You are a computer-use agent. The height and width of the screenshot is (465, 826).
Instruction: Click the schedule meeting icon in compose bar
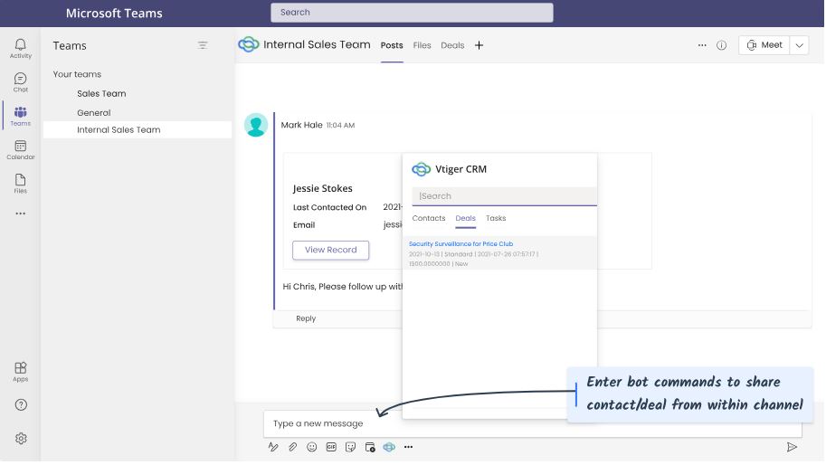370,447
